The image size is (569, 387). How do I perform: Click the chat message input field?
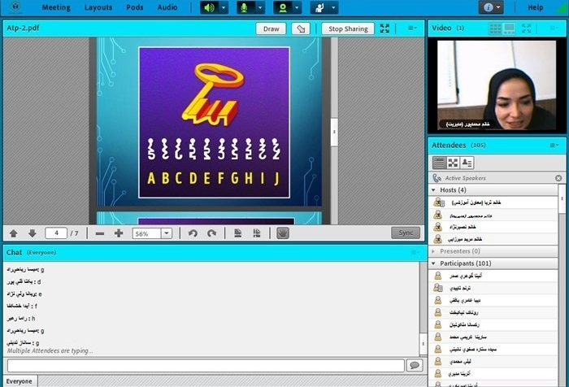(203, 366)
